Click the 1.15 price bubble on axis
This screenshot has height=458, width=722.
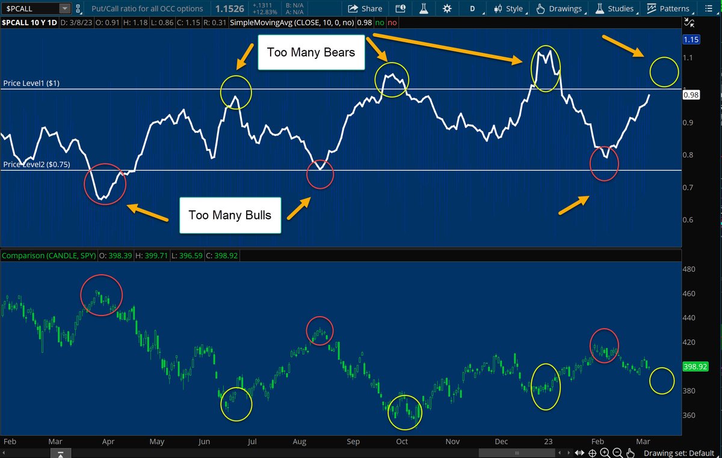[x=690, y=40]
